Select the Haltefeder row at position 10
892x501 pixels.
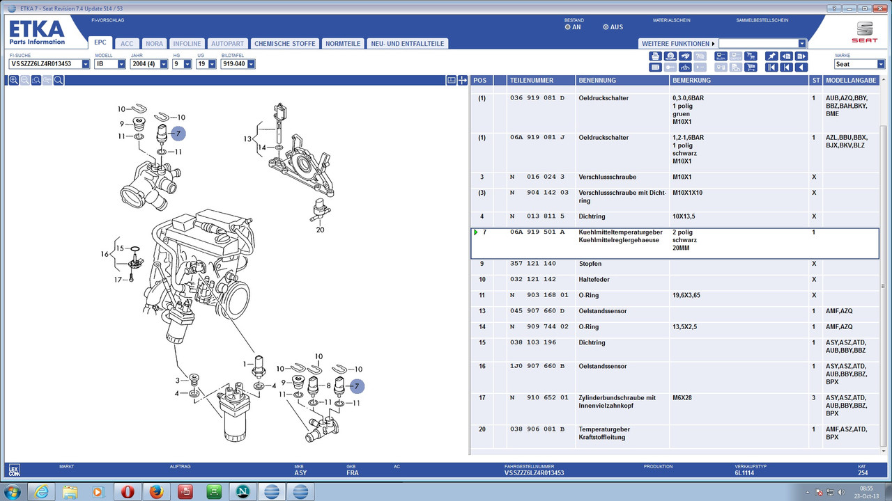[675, 280]
